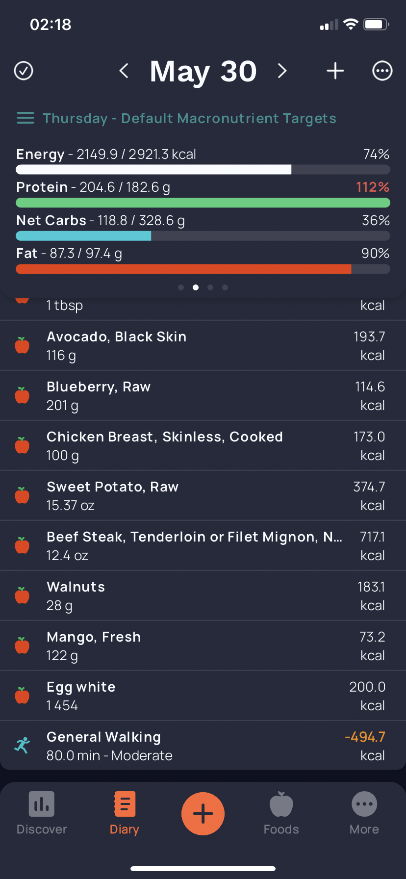Open the More tab
406x879 pixels.
(364, 813)
